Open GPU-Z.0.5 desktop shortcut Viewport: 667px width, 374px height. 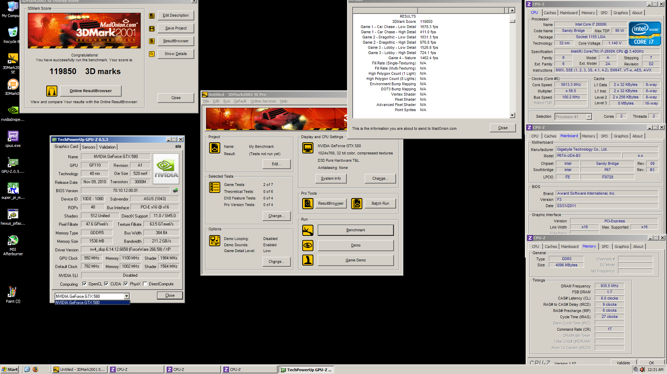(13, 165)
